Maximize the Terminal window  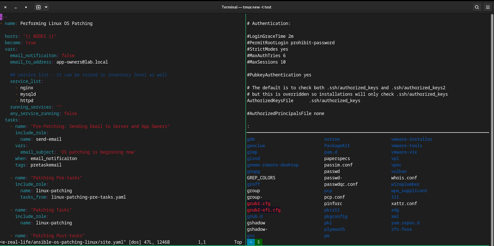click(26, 7)
